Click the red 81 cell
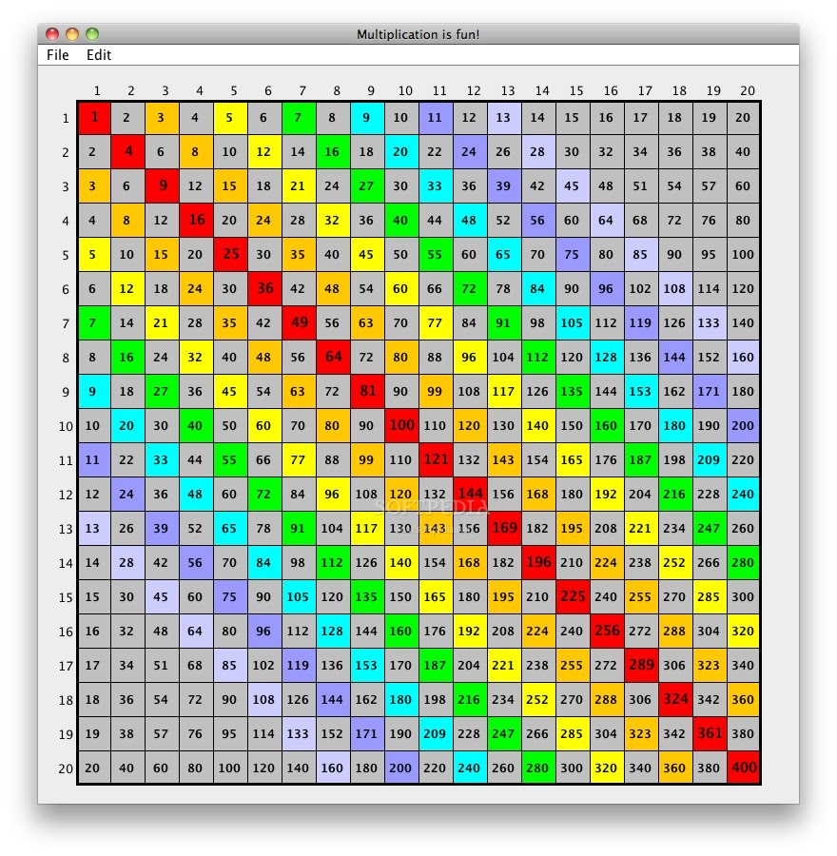 coord(367,391)
